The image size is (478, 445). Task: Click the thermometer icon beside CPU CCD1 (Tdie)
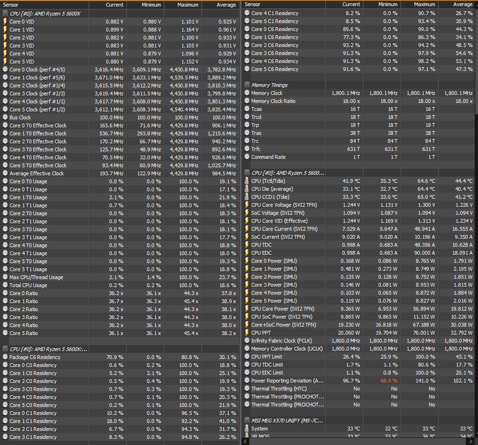point(247,197)
